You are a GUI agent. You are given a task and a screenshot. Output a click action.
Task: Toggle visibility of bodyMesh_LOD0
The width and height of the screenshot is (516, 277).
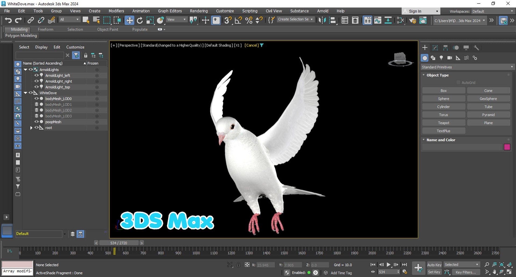pyautogui.click(x=36, y=99)
